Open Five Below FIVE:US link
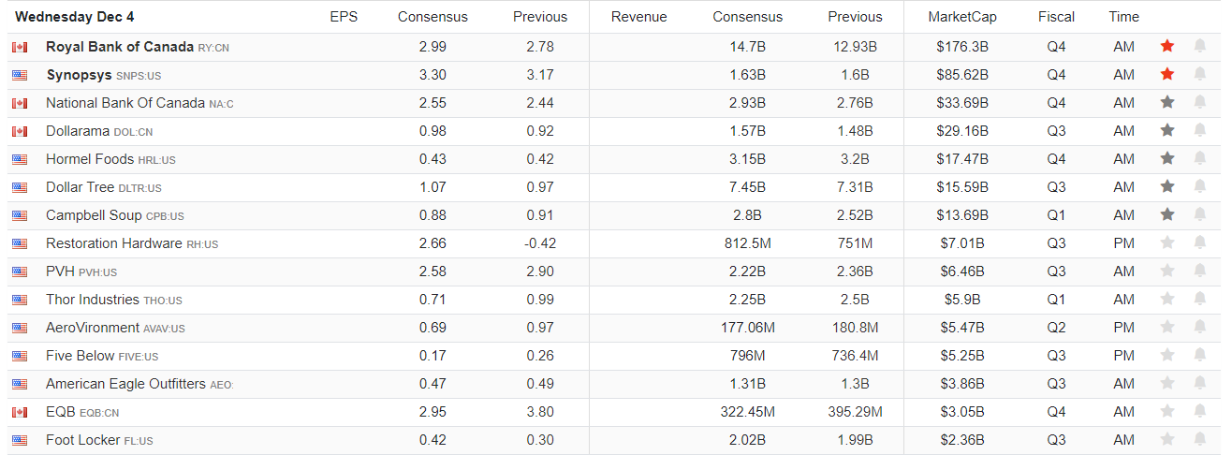The image size is (1232, 455). 102,356
